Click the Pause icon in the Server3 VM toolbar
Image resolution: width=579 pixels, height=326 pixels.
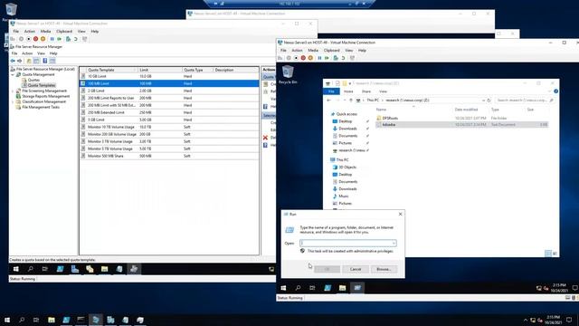point(319,58)
